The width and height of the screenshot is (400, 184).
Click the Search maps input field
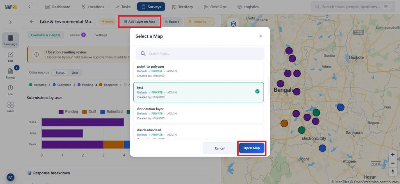point(200,54)
